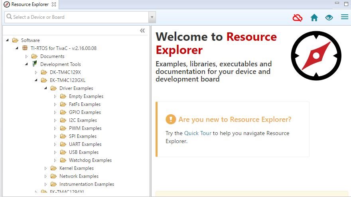Viewport: 351px width, 197px height.
Task: Close the Resource Explorer tab
Action: [x=54, y=4]
